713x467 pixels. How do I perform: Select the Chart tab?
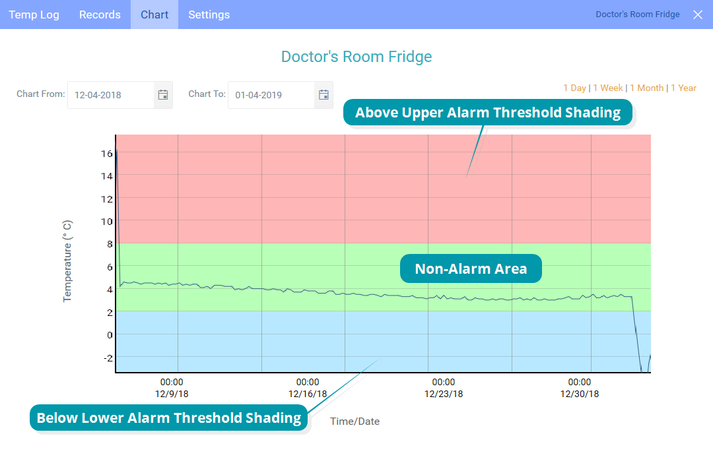154,14
